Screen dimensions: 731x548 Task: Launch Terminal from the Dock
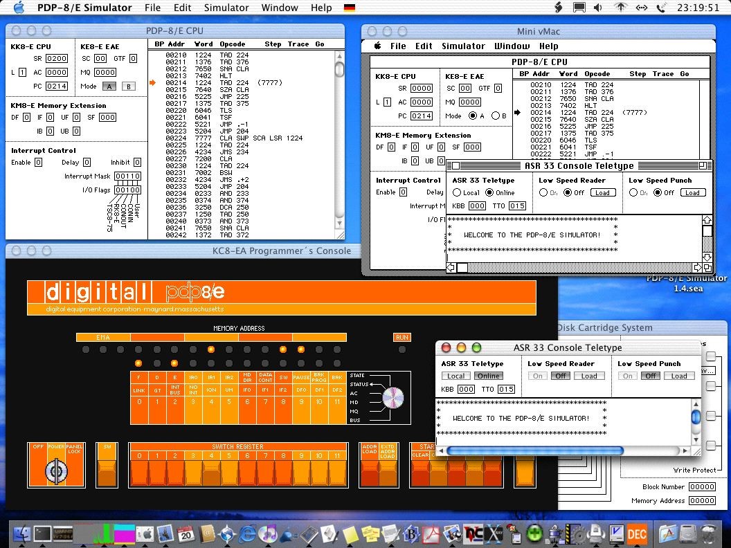point(42,534)
